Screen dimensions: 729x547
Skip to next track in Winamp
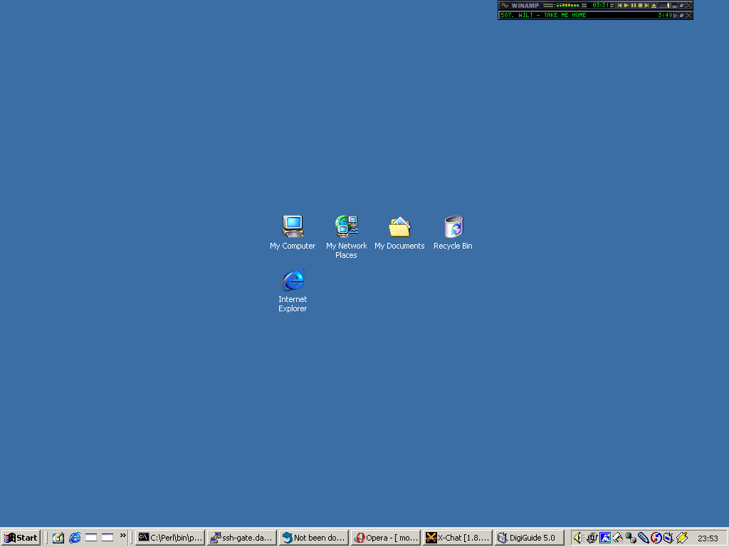point(646,5)
